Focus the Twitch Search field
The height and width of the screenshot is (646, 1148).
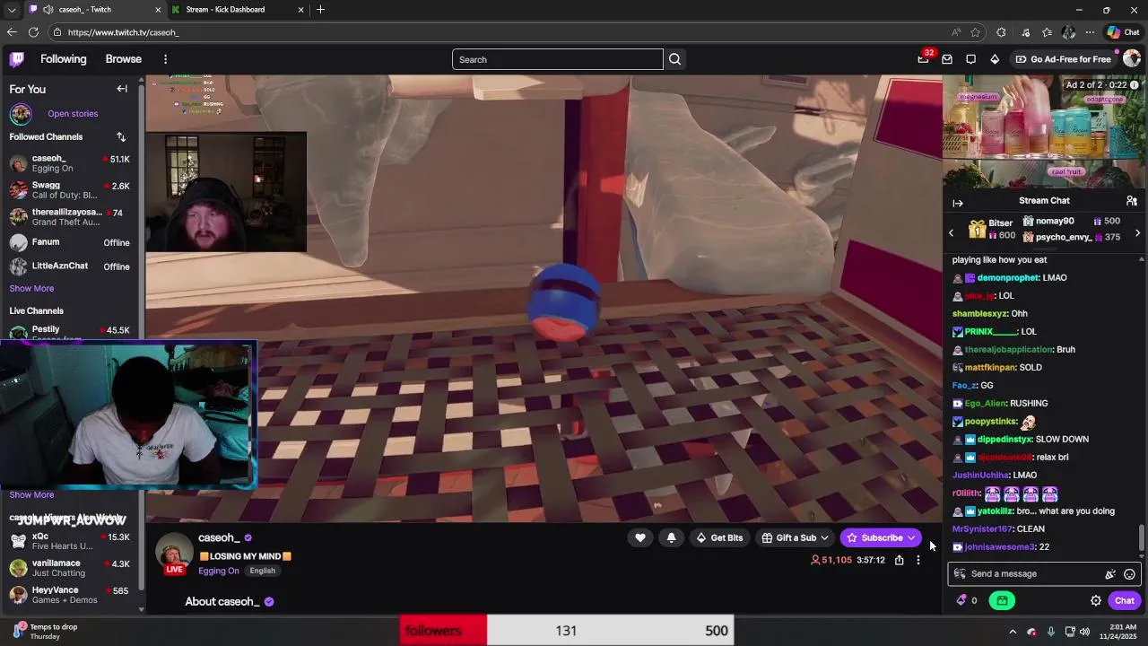pyautogui.click(x=557, y=59)
